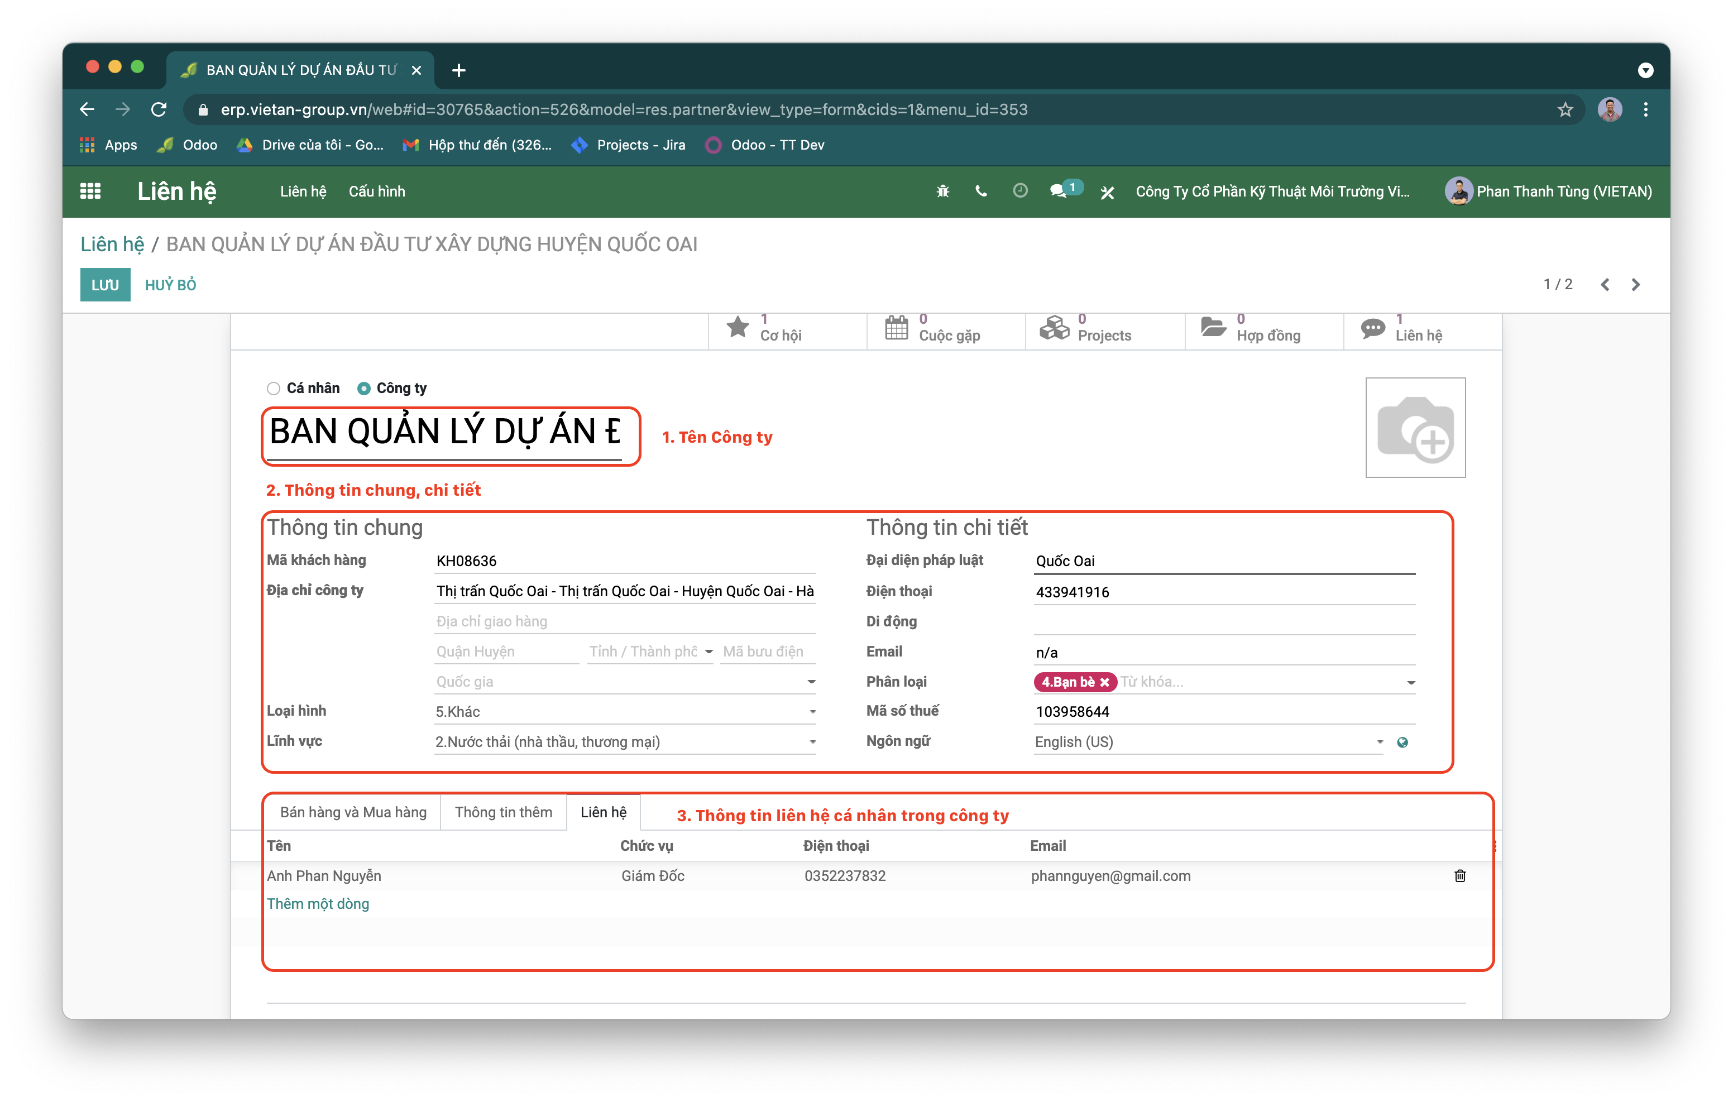Open the Cấu hình menu
The image size is (1733, 1102).
(x=376, y=191)
